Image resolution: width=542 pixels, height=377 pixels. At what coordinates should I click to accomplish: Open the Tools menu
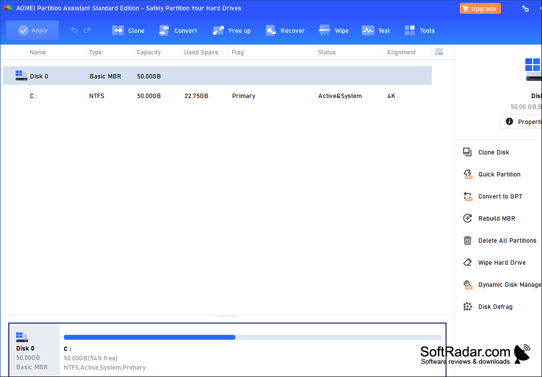point(419,30)
